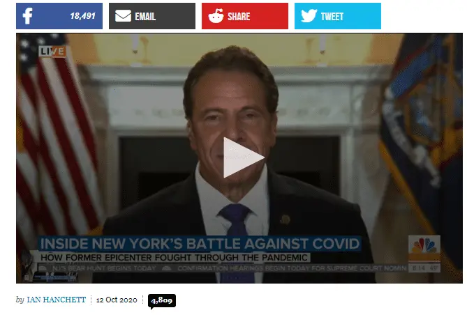Image resolution: width=467 pixels, height=317 pixels.
Task: Click the Facebook logo icon
Action: point(27,16)
